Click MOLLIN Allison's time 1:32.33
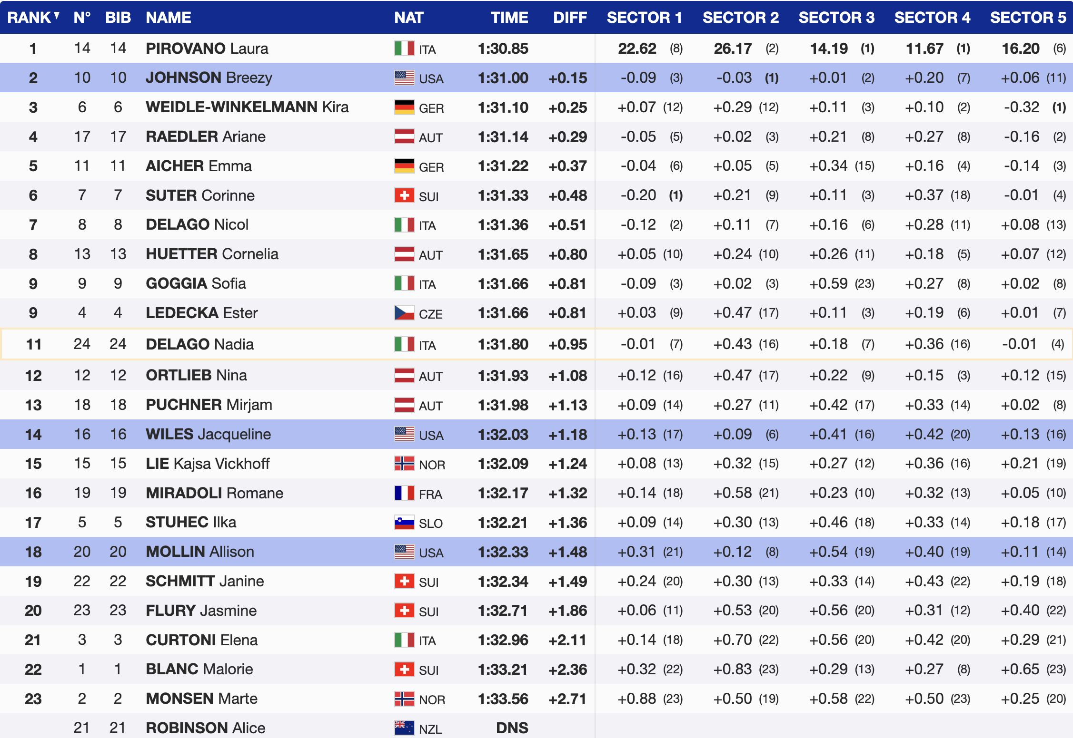1073x738 pixels. (503, 552)
